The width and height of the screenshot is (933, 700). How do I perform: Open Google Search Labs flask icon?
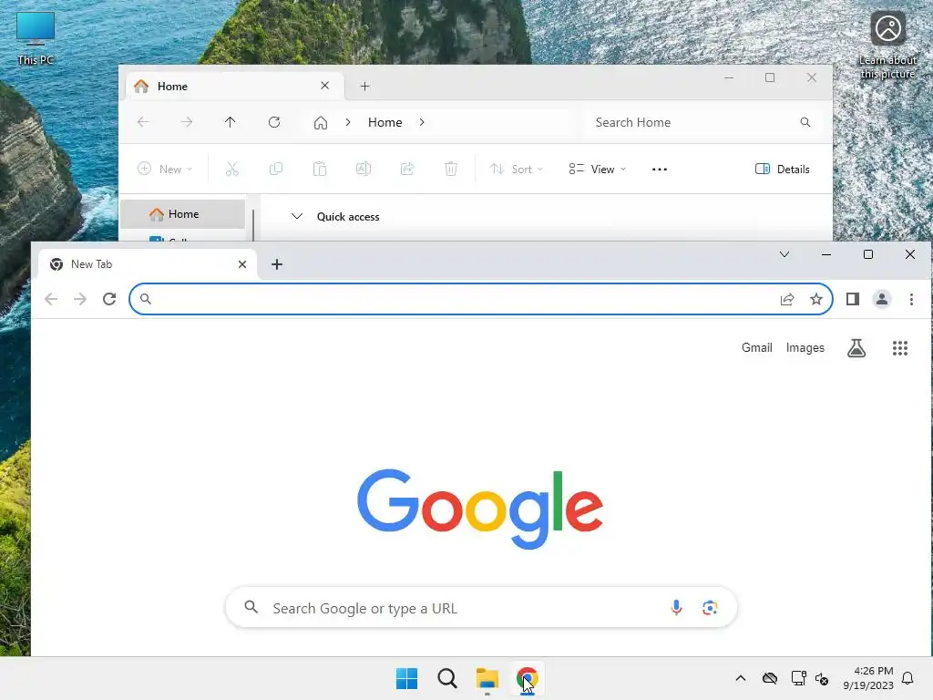pyautogui.click(x=856, y=347)
